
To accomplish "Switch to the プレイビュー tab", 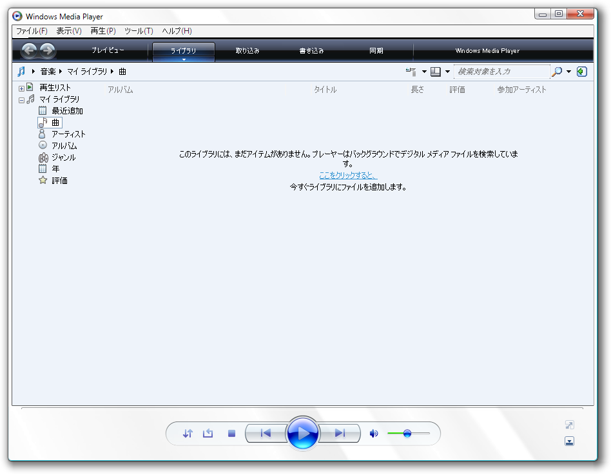I will click(108, 50).
